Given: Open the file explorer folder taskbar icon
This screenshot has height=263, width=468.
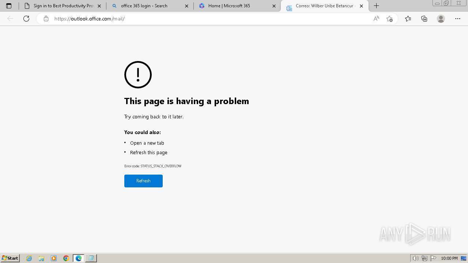Looking at the screenshot, I should pos(41,258).
